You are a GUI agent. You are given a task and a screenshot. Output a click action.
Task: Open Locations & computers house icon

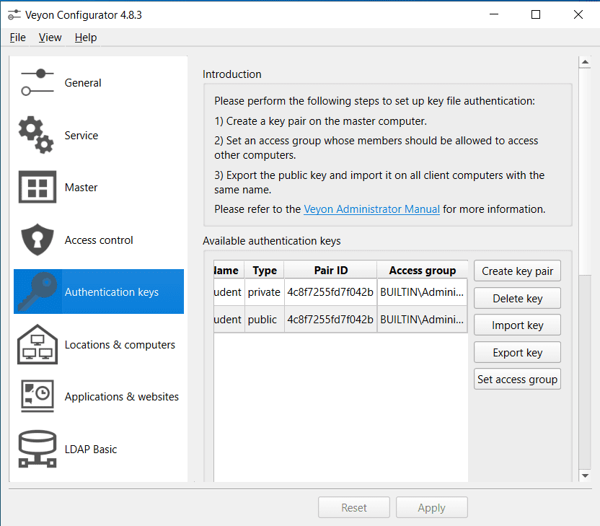pos(37,345)
